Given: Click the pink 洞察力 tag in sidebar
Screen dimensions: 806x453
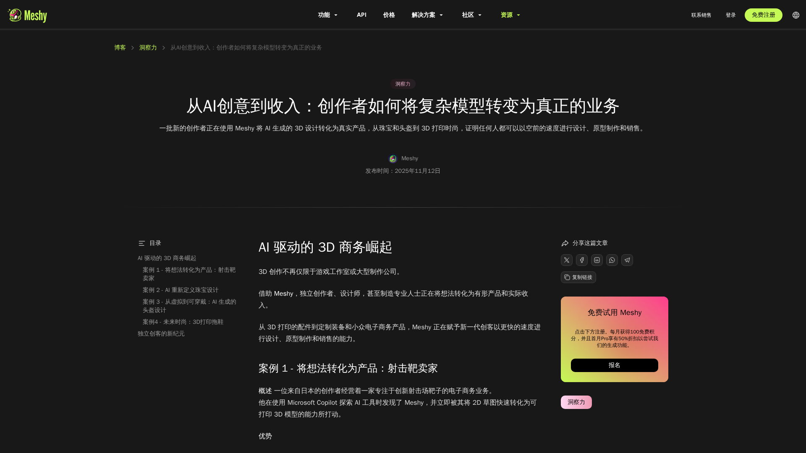Looking at the screenshot, I should (576, 402).
